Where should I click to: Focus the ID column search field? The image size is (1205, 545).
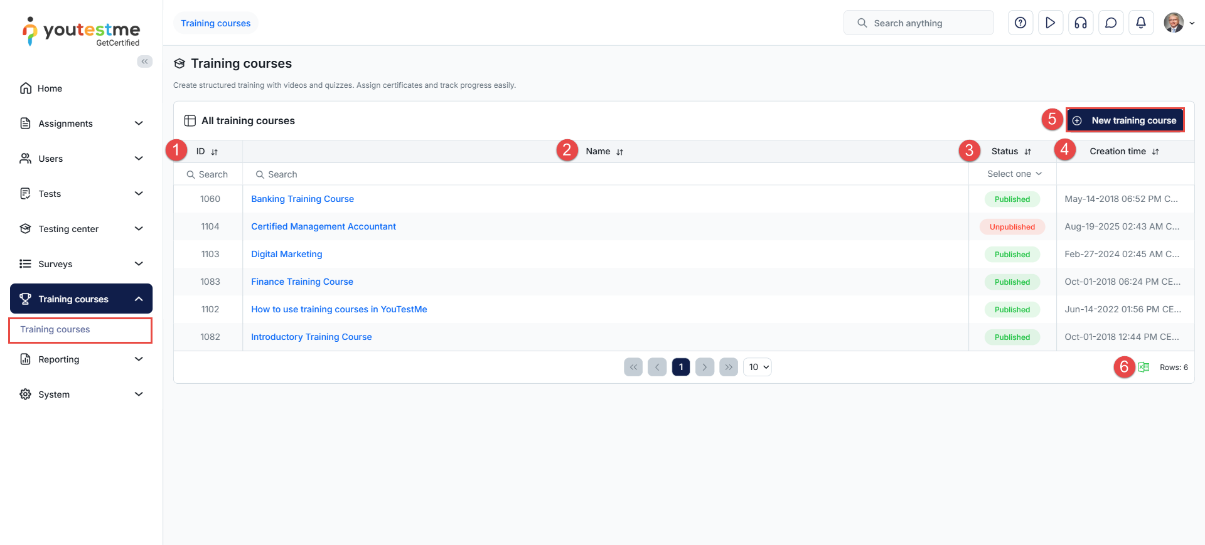tap(208, 174)
